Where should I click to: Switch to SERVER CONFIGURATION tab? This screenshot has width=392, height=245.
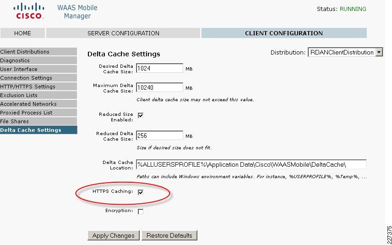pos(123,33)
